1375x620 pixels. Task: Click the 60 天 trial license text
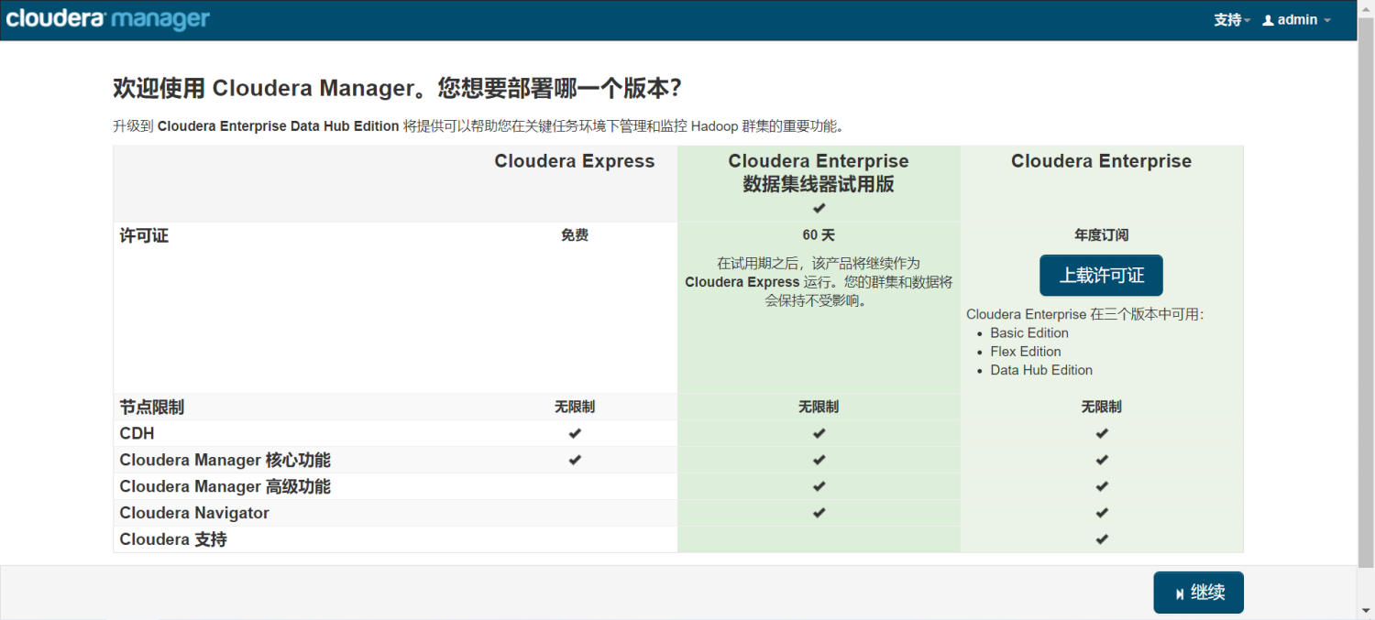point(819,235)
